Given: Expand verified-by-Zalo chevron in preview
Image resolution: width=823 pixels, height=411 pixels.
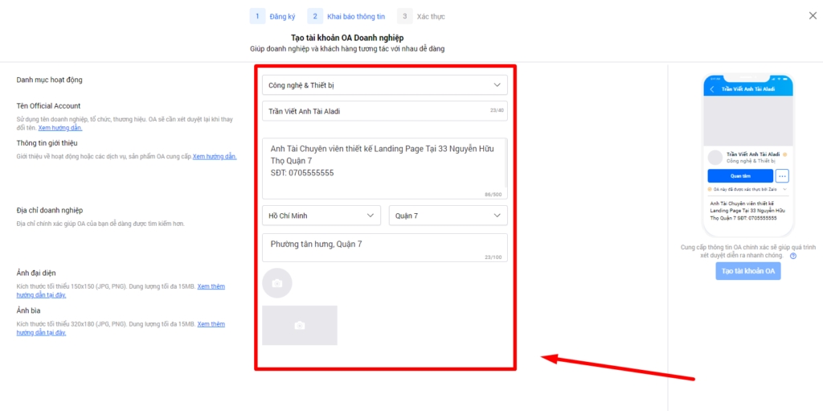Looking at the screenshot, I should click(784, 189).
